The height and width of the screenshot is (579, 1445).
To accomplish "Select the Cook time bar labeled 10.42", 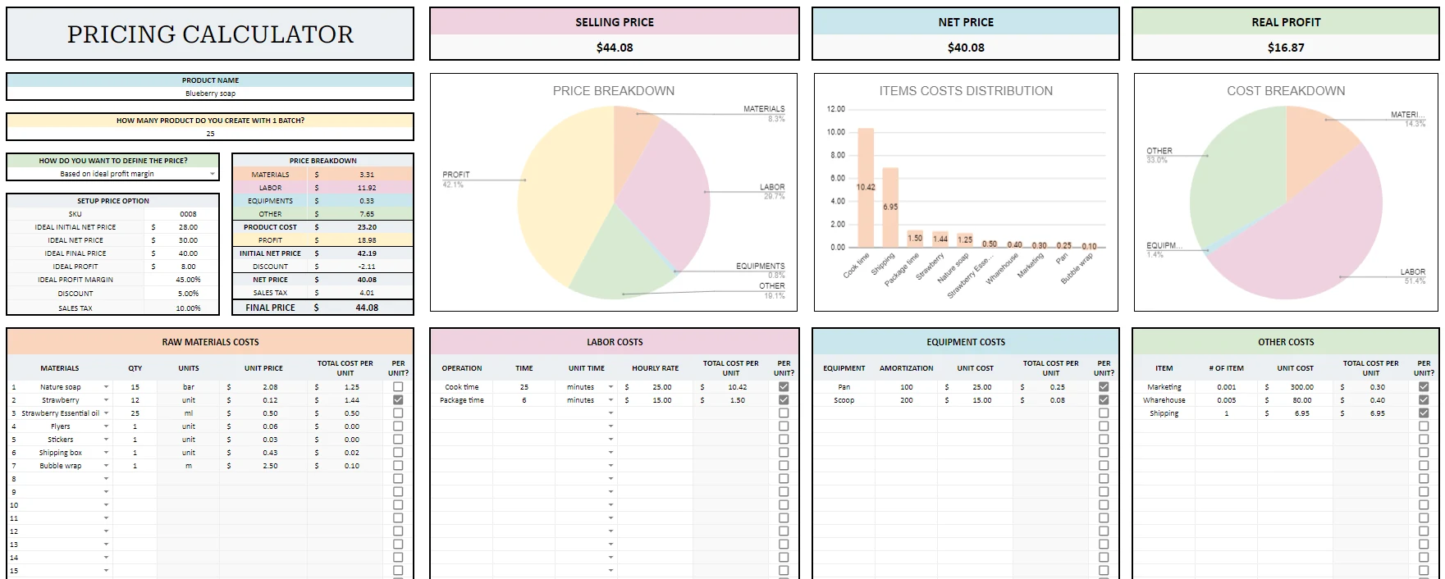I will 866,188.
